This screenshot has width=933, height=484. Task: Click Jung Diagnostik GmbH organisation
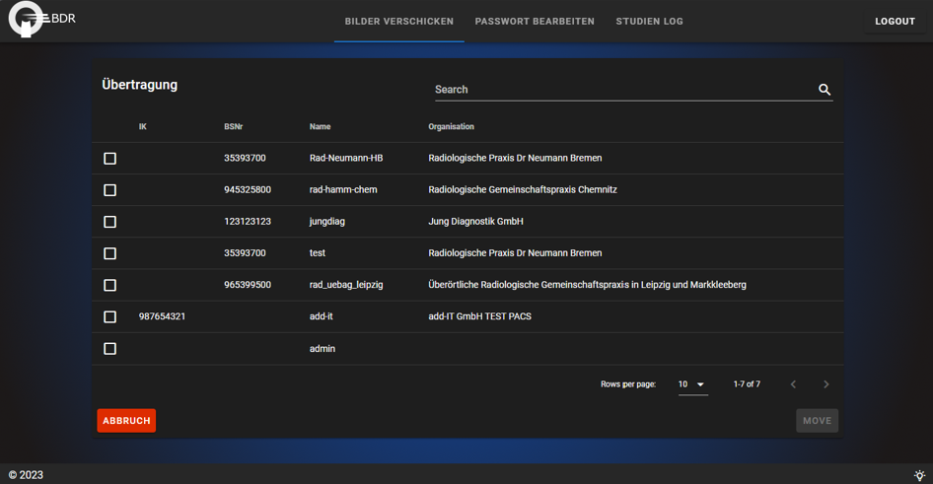tap(476, 221)
